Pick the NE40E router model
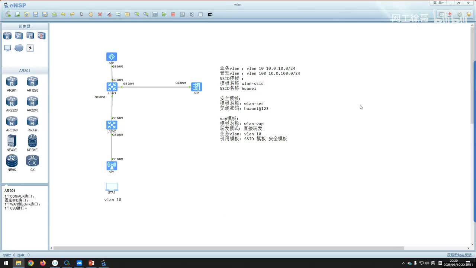This screenshot has width=476, height=268. pyautogui.click(x=12, y=144)
